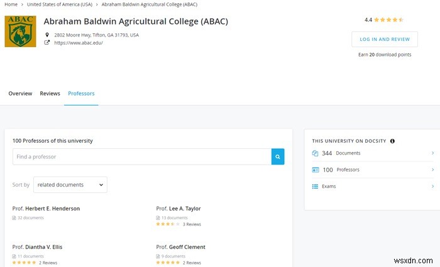Switch to the Reviews tab

[x=50, y=94]
